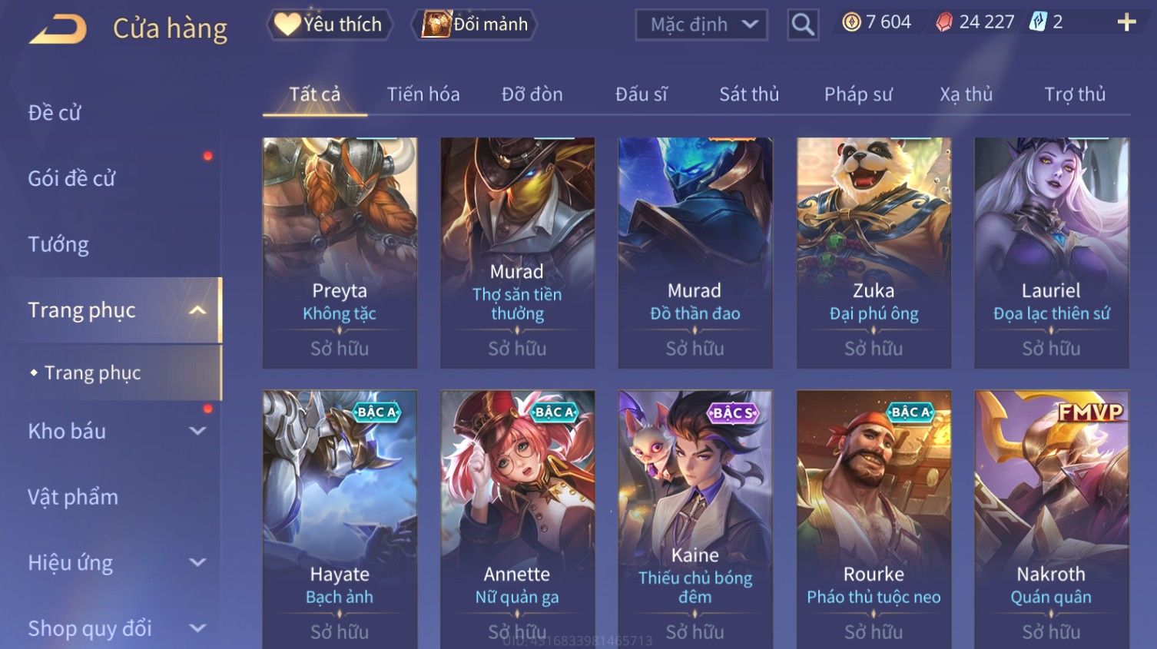This screenshot has height=649, width=1157.
Task: Switch to the Sát thủ tab
Action: [x=749, y=94]
